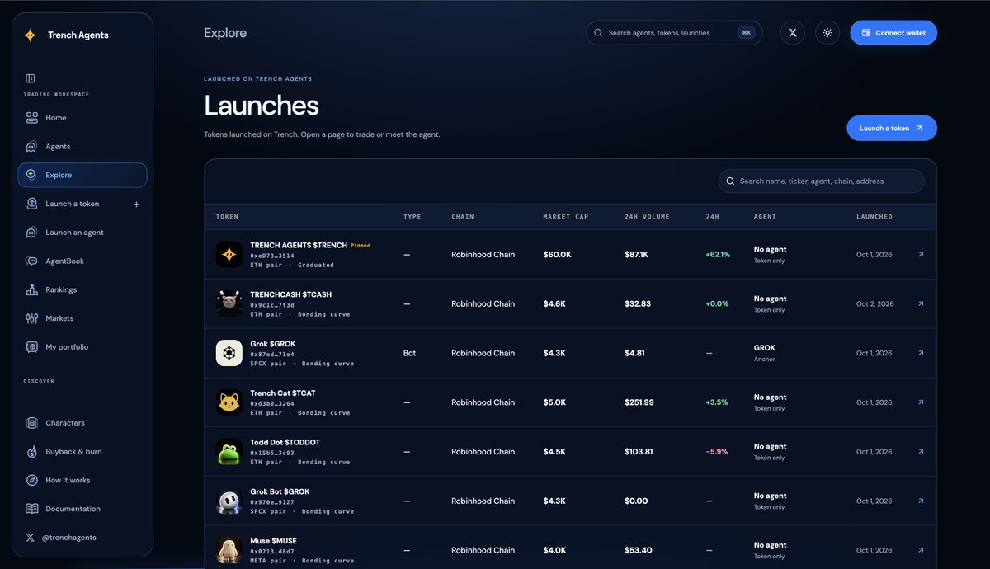This screenshot has height=569, width=990.
Task: Click the Muse token avatar
Action: click(229, 550)
